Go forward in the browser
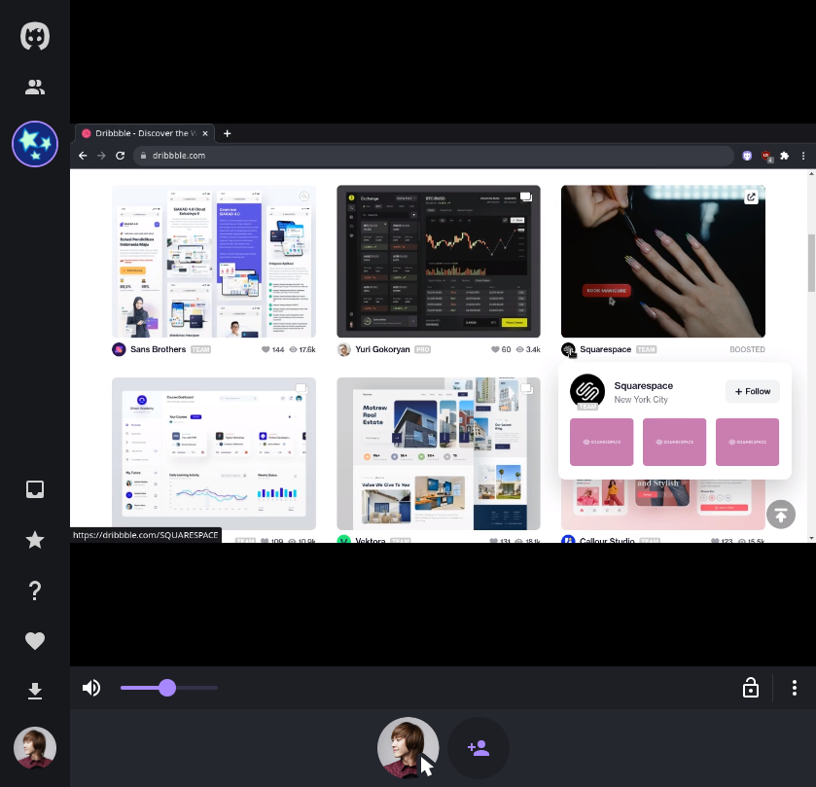This screenshot has height=787, width=816. pyautogui.click(x=101, y=156)
